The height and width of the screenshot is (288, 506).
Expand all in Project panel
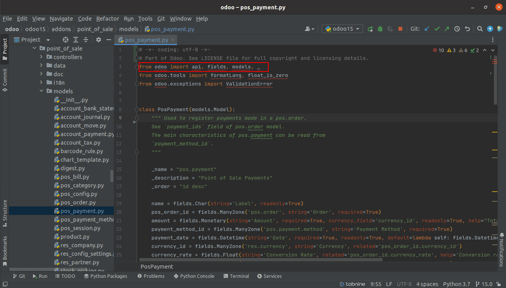click(76, 40)
